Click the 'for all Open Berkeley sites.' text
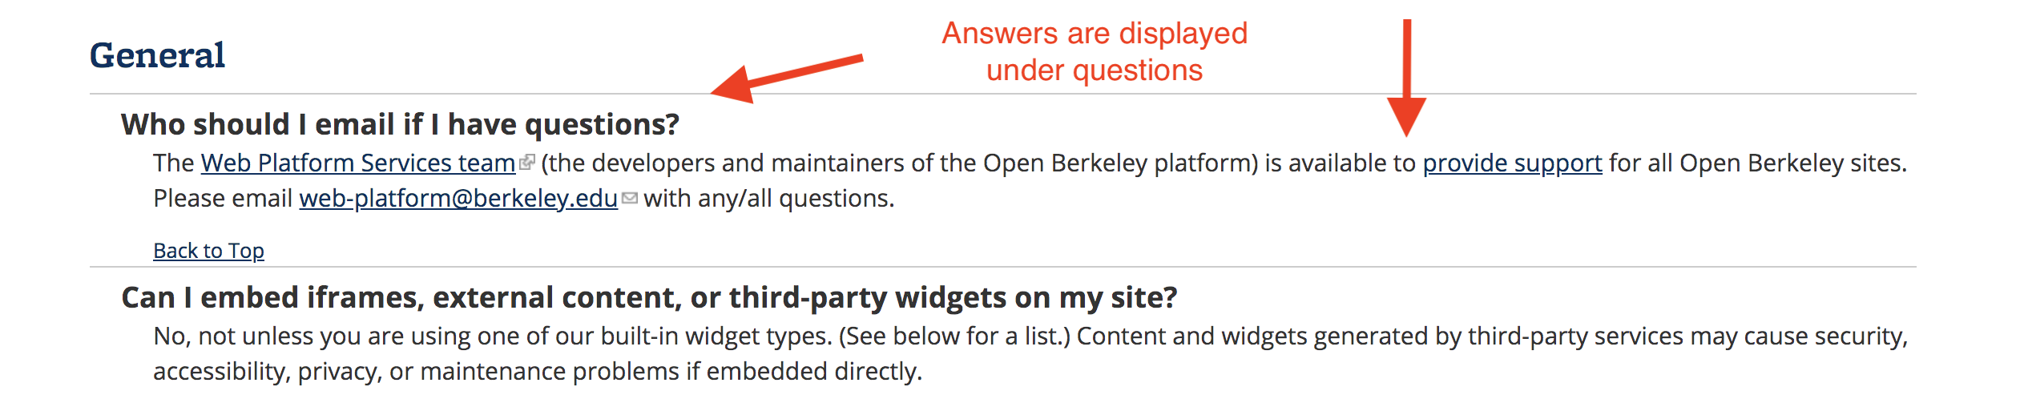This screenshot has width=2024, height=407. tap(1758, 163)
